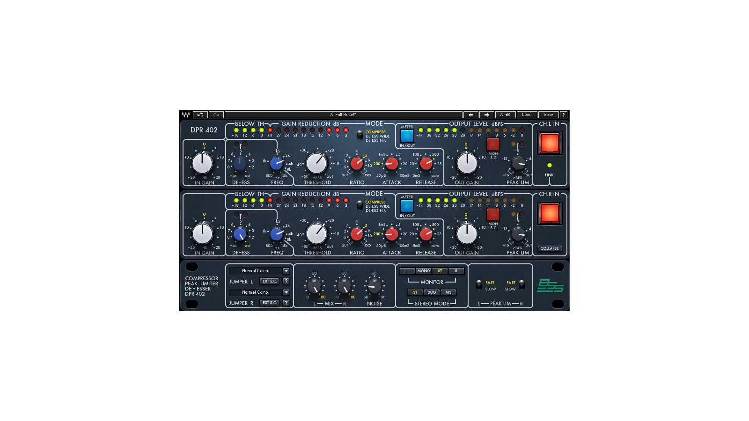Toggle right channel MON S.C. red button
Viewport: 749px width, 421px height.
click(493, 214)
